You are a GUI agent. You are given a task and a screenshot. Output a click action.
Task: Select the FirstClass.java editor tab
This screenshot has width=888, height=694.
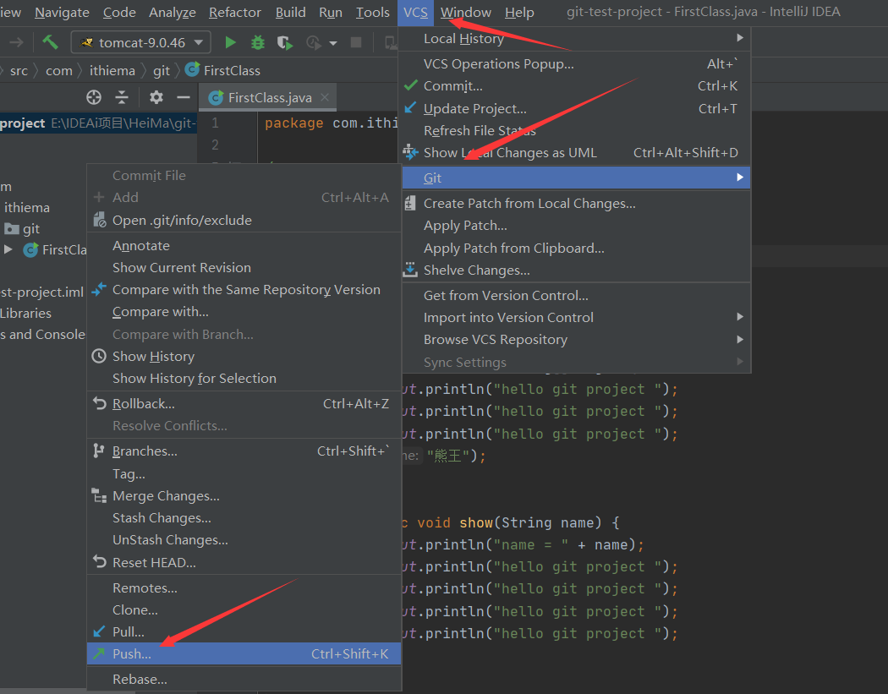click(x=268, y=97)
